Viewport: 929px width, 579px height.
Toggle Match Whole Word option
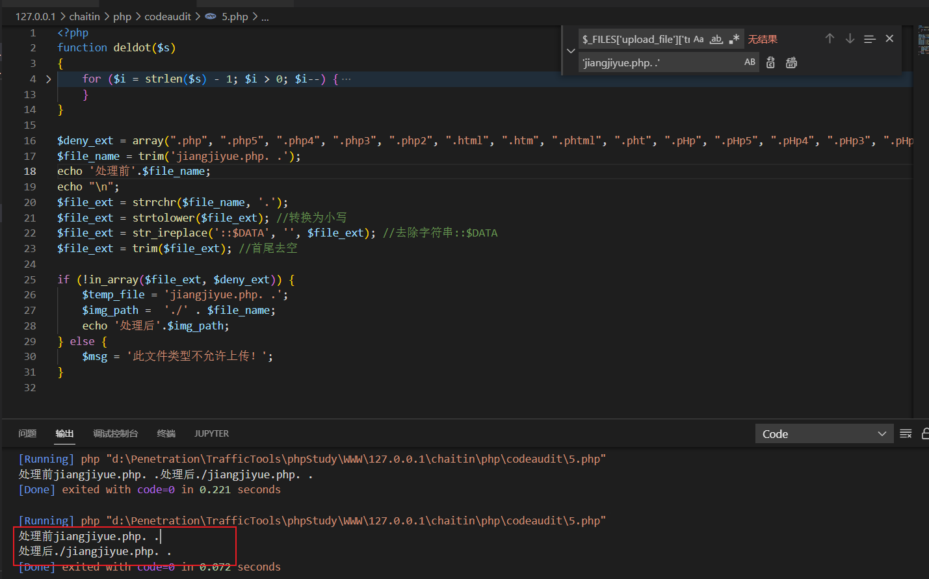coord(716,39)
